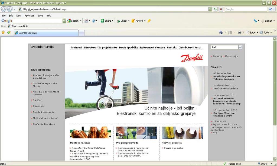Click the Refresh page icon

[x=215, y=9]
